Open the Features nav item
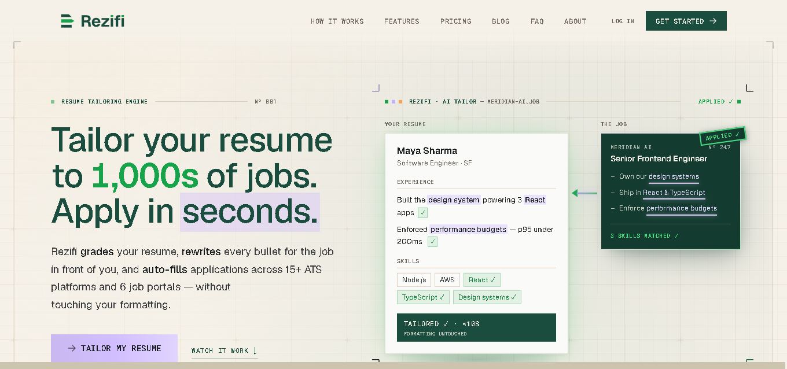Screen dimensions: 787x369 coord(402,21)
